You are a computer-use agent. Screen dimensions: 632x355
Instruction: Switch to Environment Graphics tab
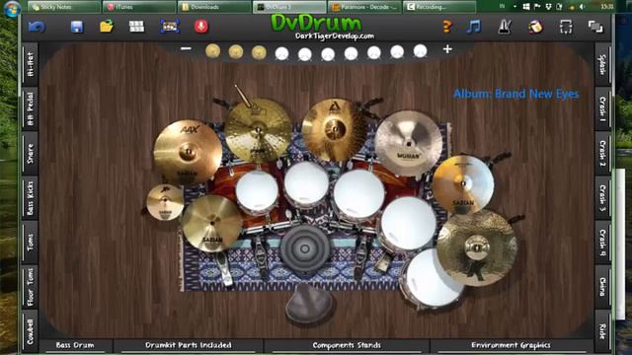pyautogui.click(x=511, y=345)
